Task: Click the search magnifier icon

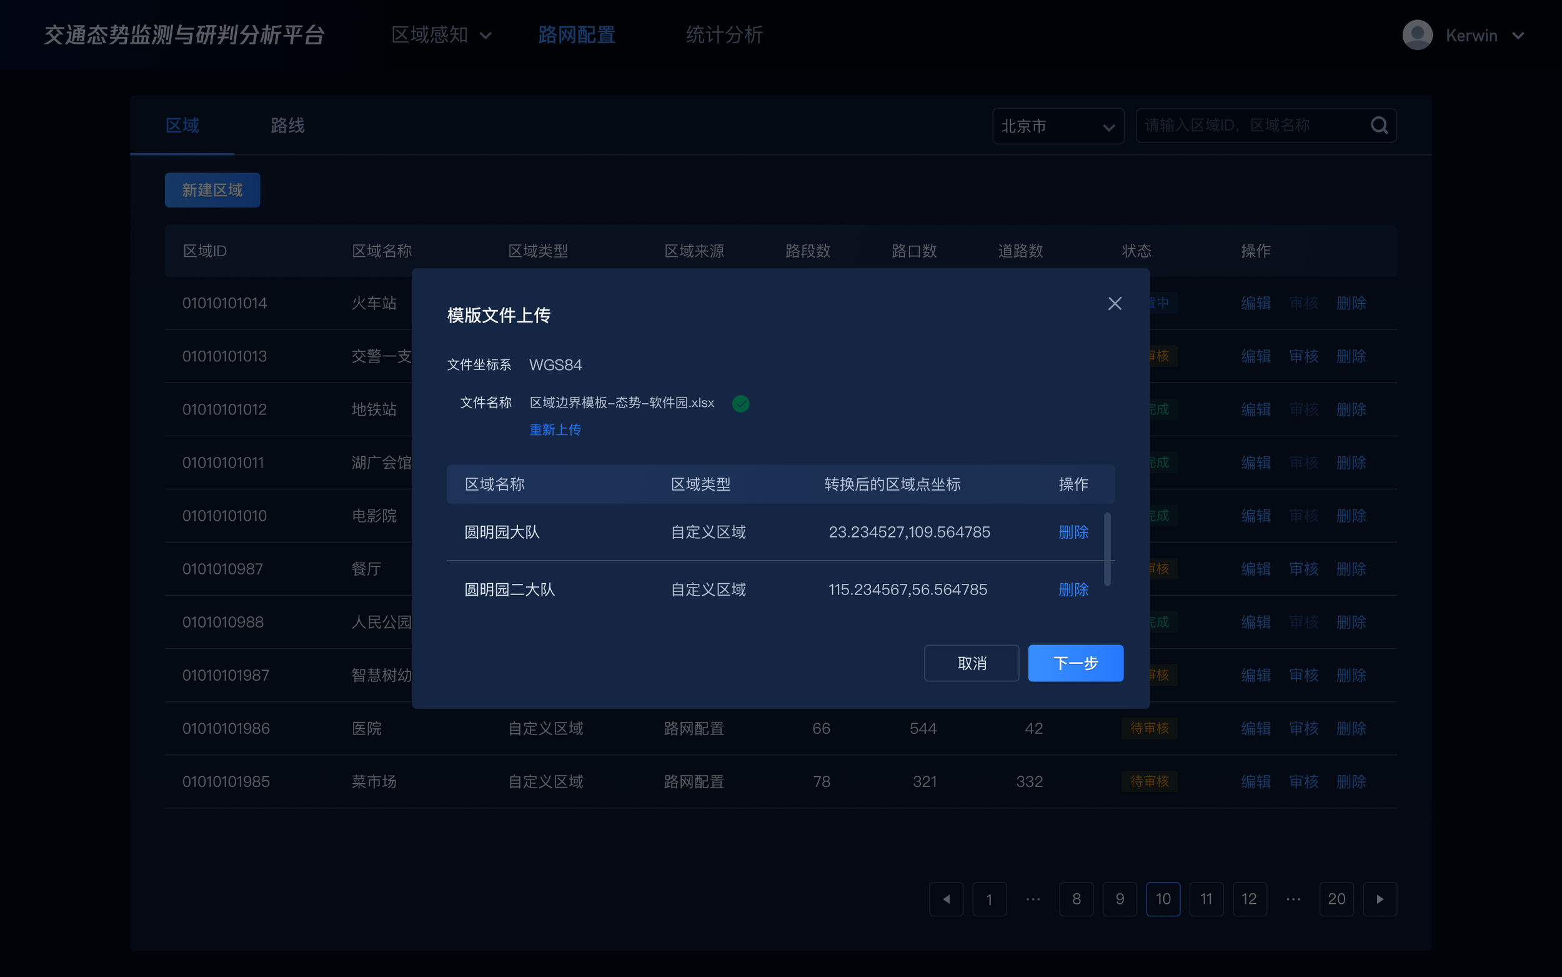Action: coord(1378,126)
